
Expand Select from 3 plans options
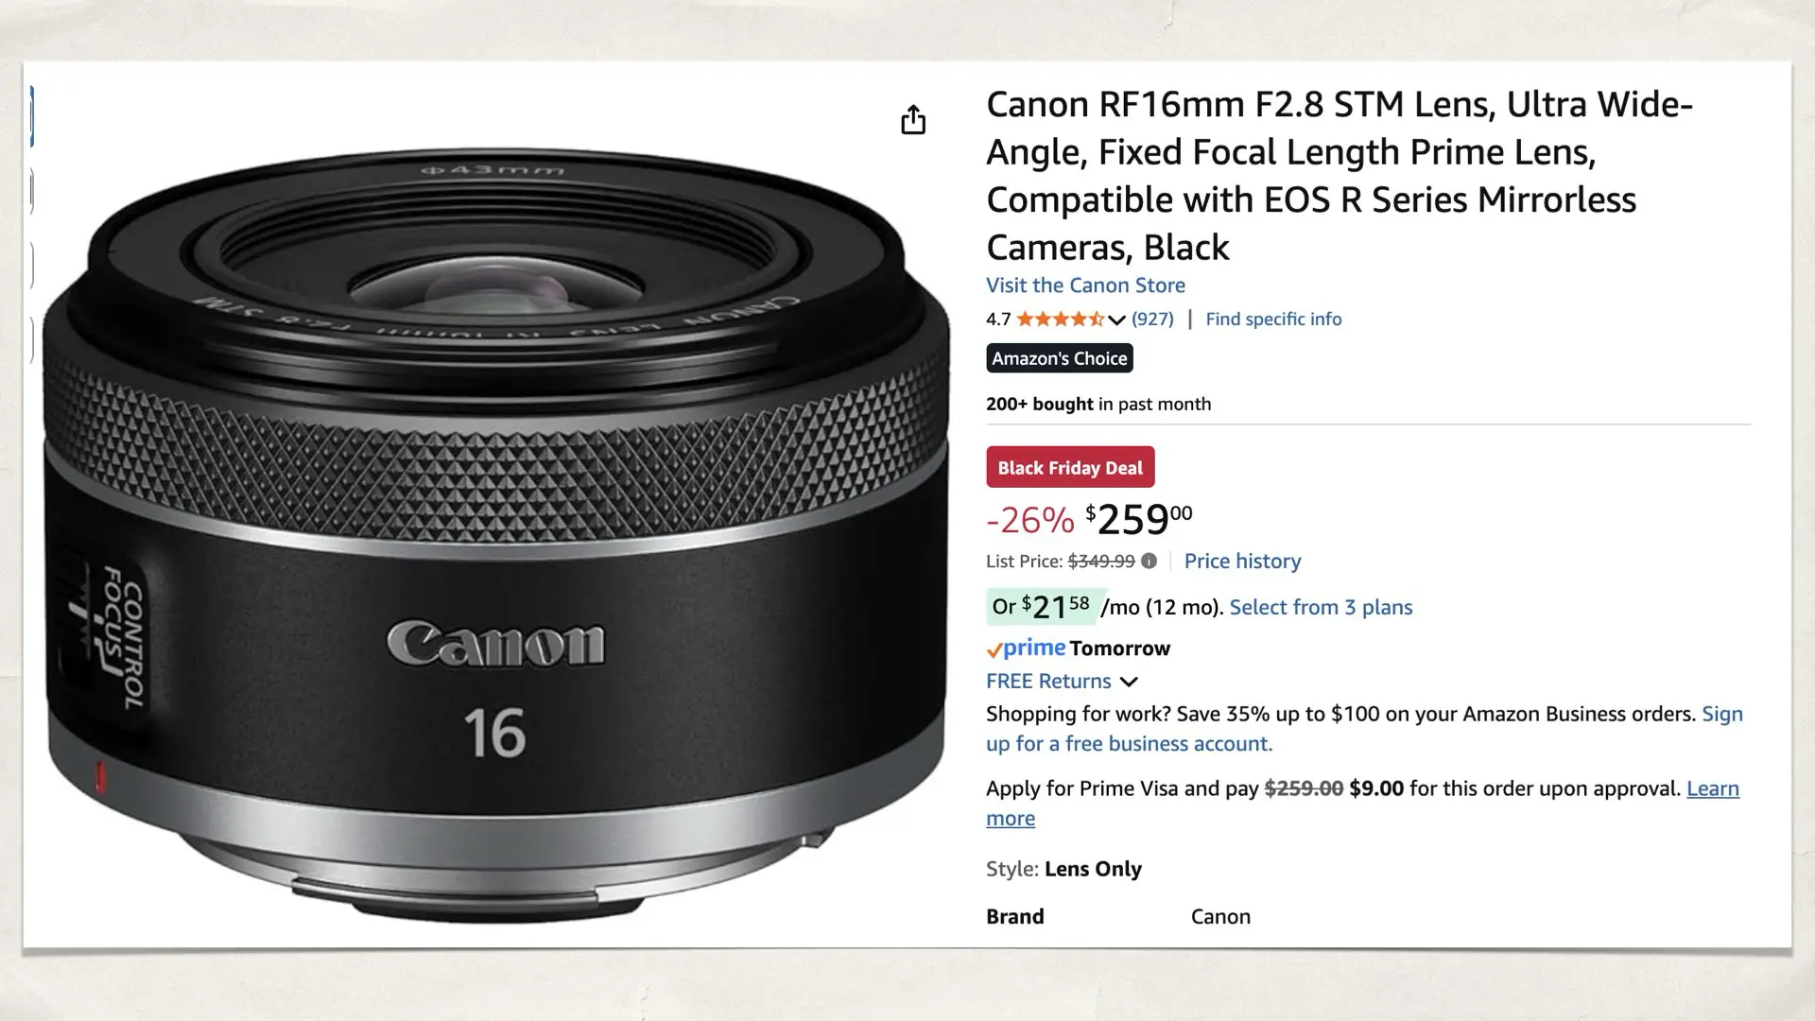pyautogui.click(x=1320, y=607)
